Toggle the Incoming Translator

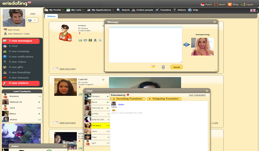pyautogui.click(x=128, y=99)
